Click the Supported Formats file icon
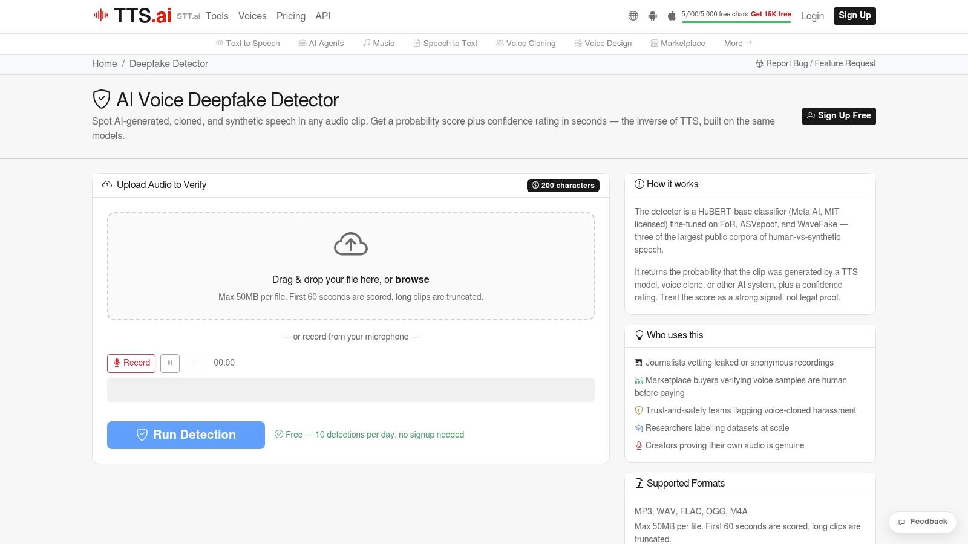The width and height of the screenshot is (968, 544). coord(639,484)
